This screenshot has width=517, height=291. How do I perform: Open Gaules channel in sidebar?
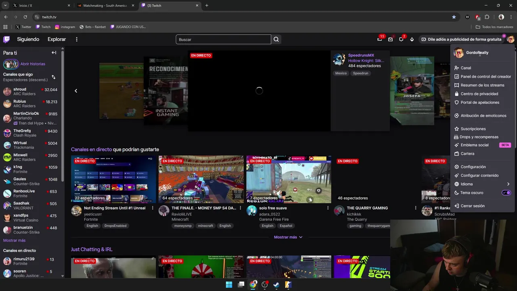[31, 181]
